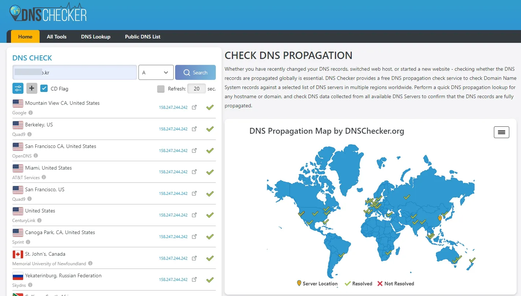This screenshot has height=296, width=521.
Task: Open IP 158.247.244.242 for Mountain View row
Action: point(173,107)
